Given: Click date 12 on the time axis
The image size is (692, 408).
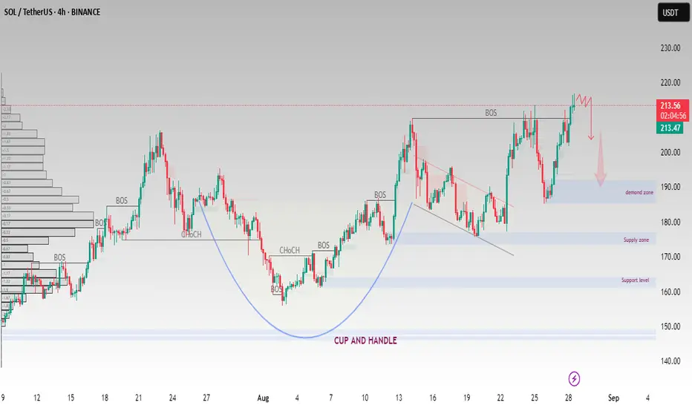Looking at the screenshot, I should [36, 398].
